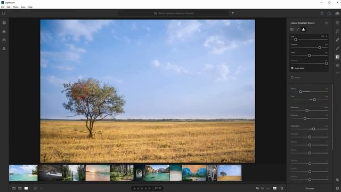Image resolution: width=341 pixels, height=192 pixels.
Task: Click reset arrow next to Linear Gradient Eraser
Action: [327, 23]
